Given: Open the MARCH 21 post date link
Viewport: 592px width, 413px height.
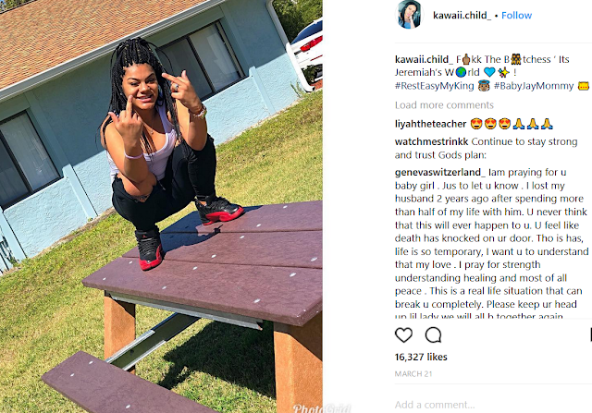Looking at the screenshot, I should click(x=413, y=374).
